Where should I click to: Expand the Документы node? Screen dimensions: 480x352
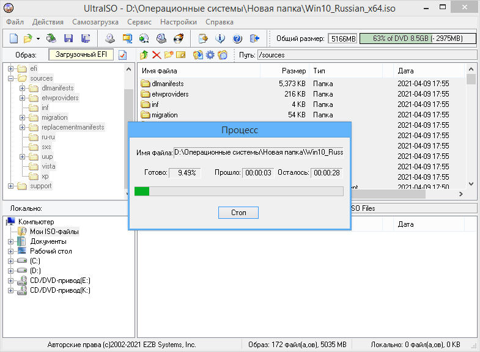pos(11,241)
